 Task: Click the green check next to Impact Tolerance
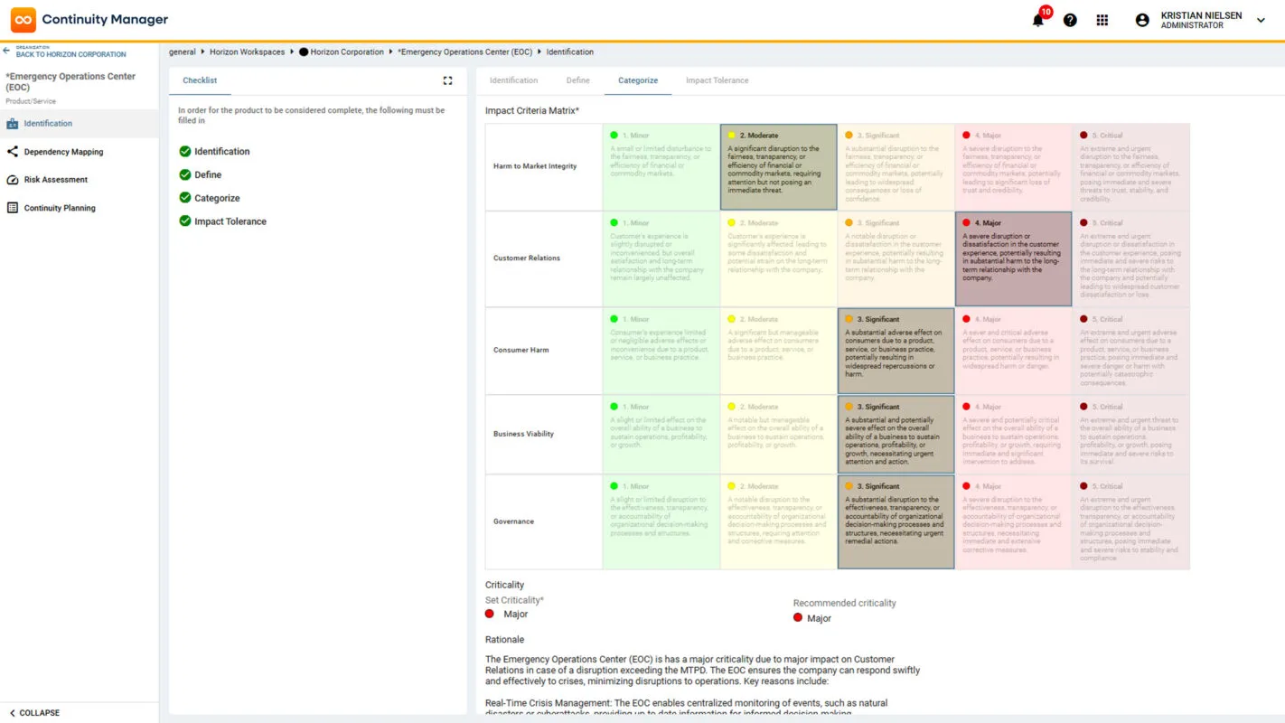(185, 221)
